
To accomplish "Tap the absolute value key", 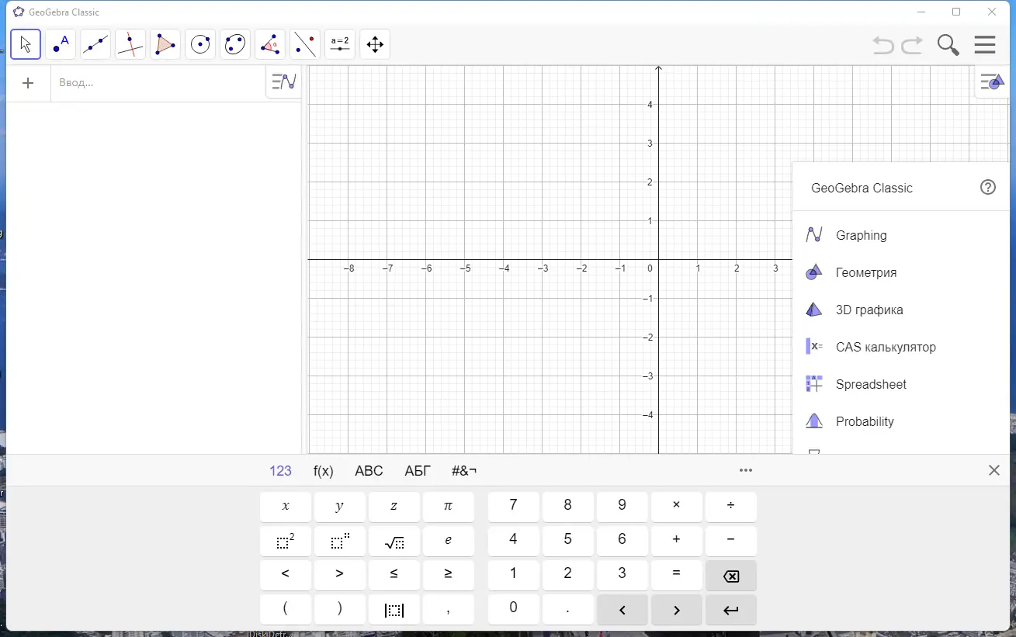I will (x=394, y=610).
